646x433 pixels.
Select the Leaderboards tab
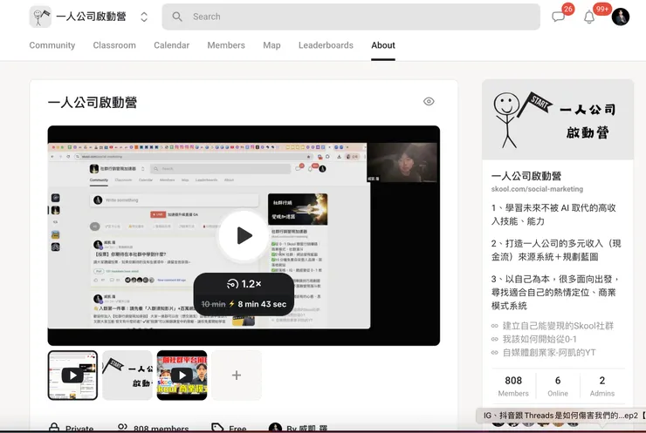326,45
